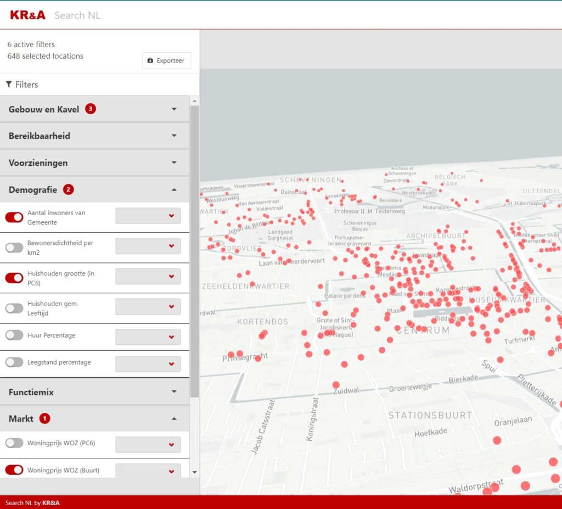The image size is (562, 509).
Task: Click the red badge on Gebouw en Kavel
Action: [91, 109]
